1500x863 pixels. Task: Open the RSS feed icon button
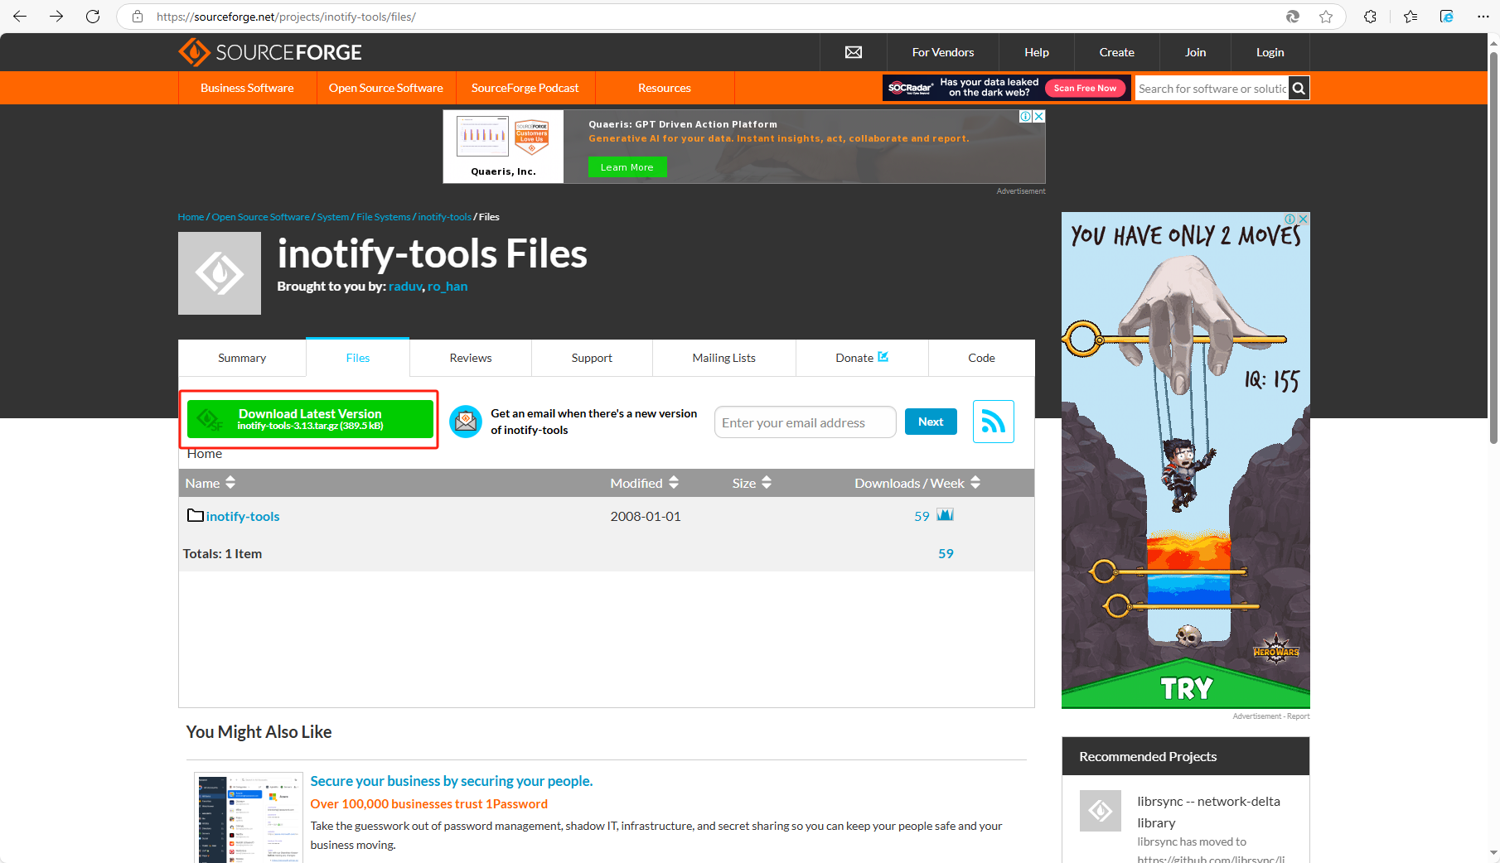click(994, 422)
